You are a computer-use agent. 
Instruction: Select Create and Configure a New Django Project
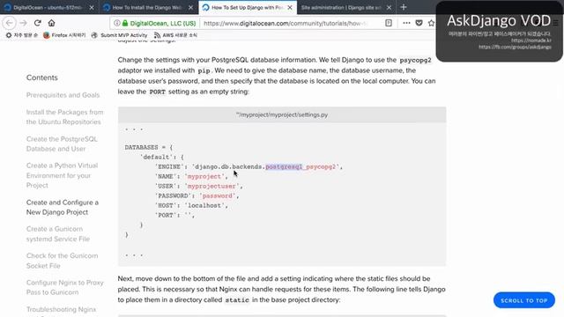click(x=63, y=208)
